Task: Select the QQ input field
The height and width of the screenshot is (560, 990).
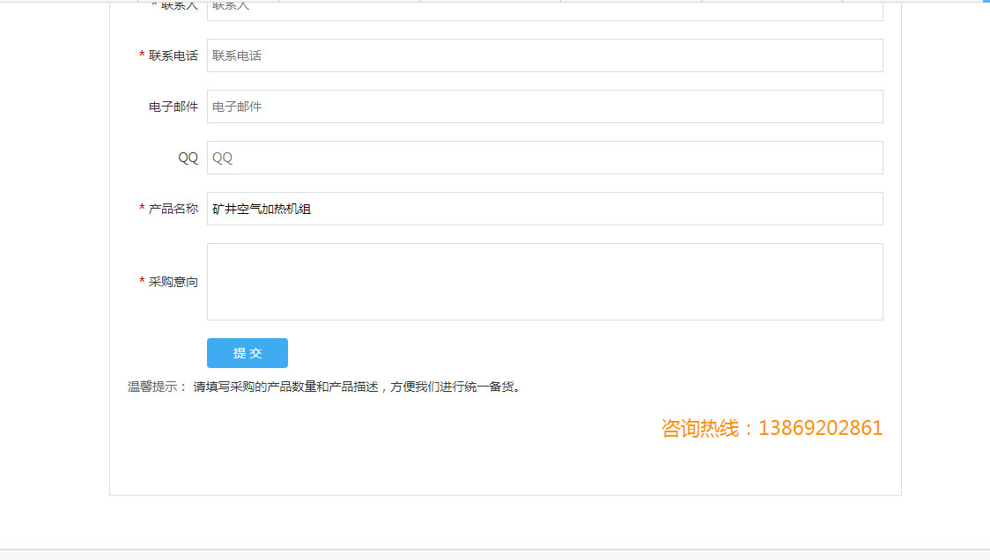Action: tap(544, 158)
